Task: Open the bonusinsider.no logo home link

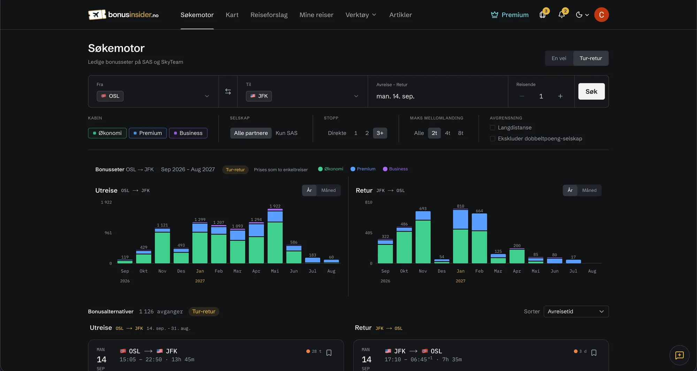Action: (123, 15)
